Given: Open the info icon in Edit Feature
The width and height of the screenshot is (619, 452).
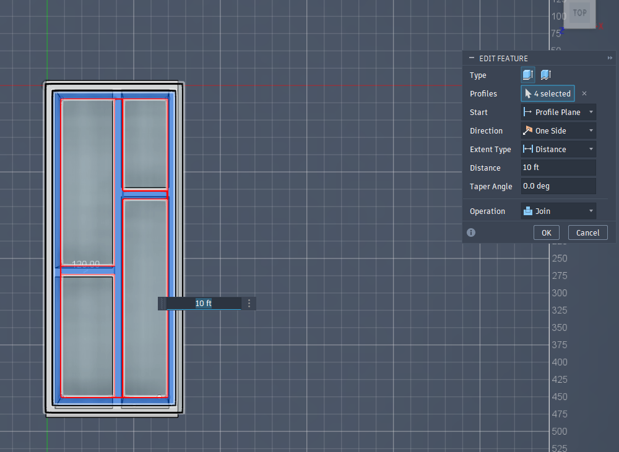Looking at the screenshot, I should point(471,232).
